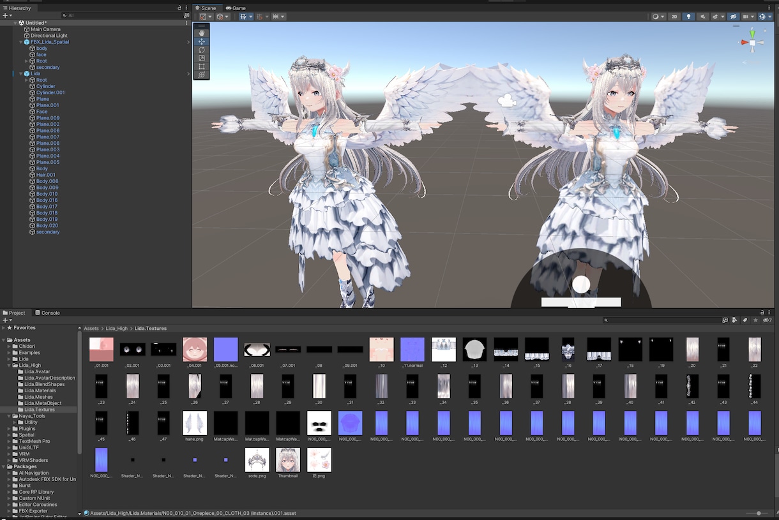779x520 pixels.
Task: Select the combined Transform tool
Action: pos(202,75)
